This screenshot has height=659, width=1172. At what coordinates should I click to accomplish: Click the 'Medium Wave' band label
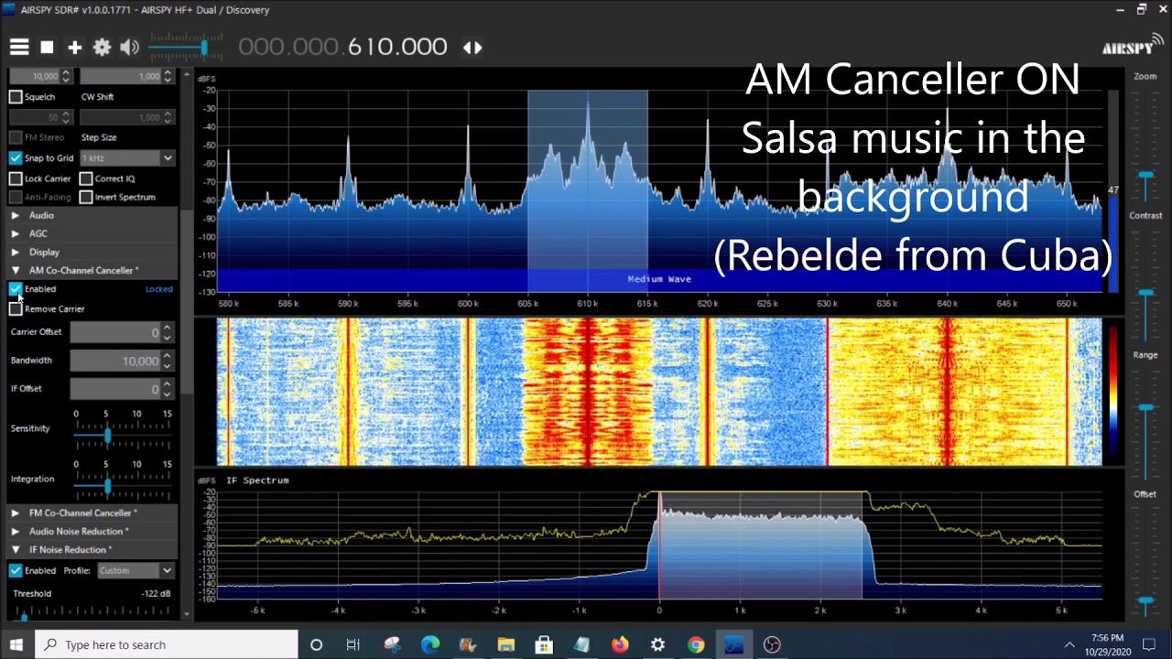pyautogui.click(x=659, y=279)
